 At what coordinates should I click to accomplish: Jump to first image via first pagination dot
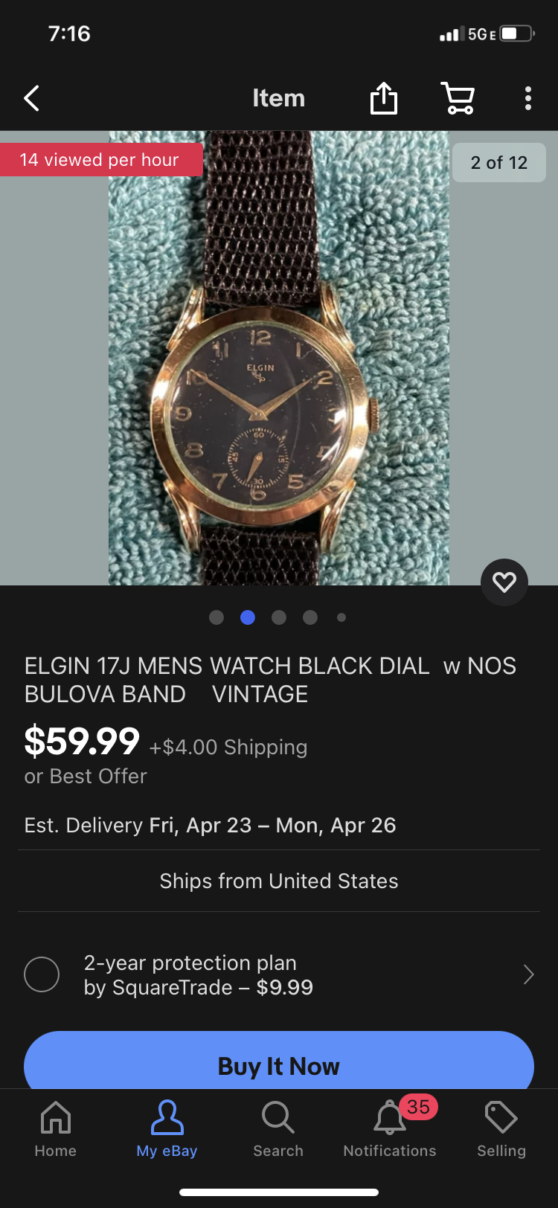coord(217,617)
